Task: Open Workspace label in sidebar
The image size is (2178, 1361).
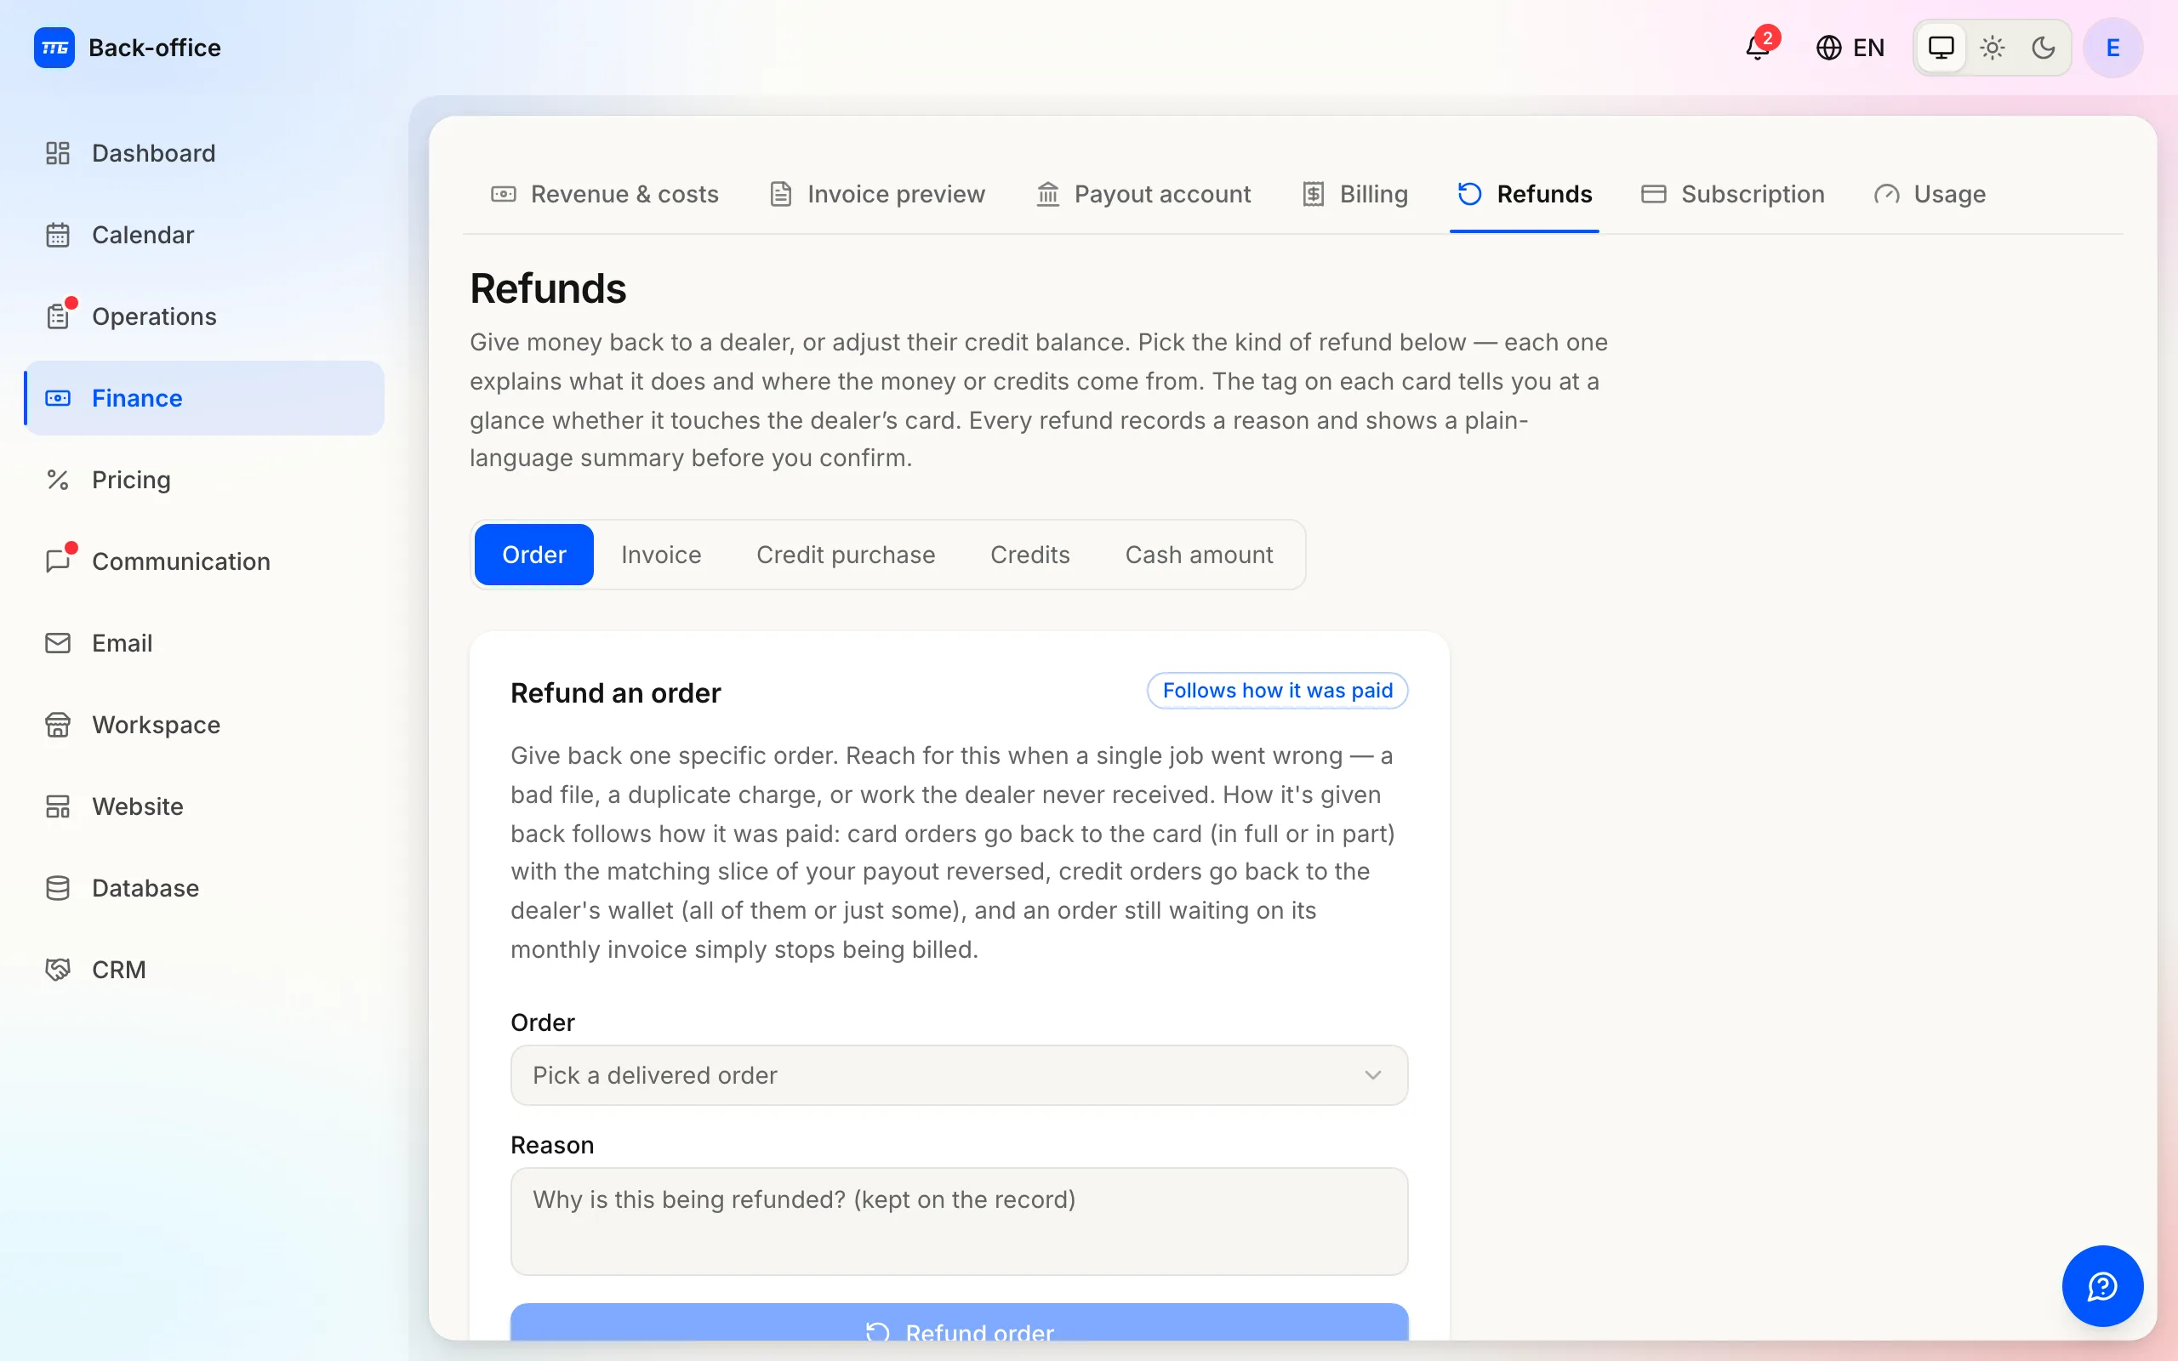Action: coord(156,725)
